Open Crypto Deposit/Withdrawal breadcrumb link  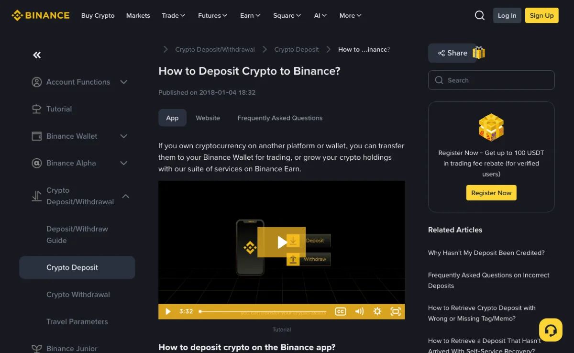[215, 49]
